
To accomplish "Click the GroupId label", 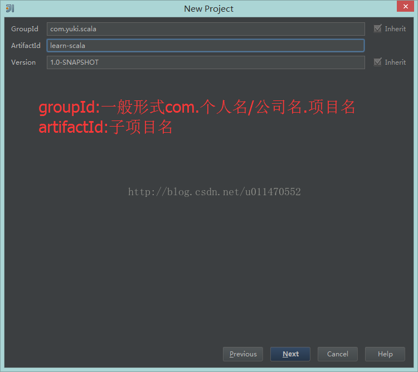I will [25, 29].
